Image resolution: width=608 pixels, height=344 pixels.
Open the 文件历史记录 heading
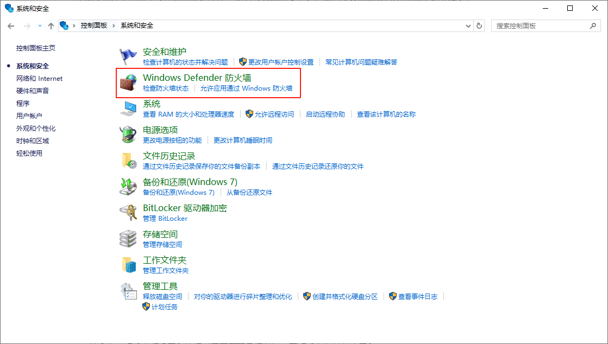(x=168, y=156)
